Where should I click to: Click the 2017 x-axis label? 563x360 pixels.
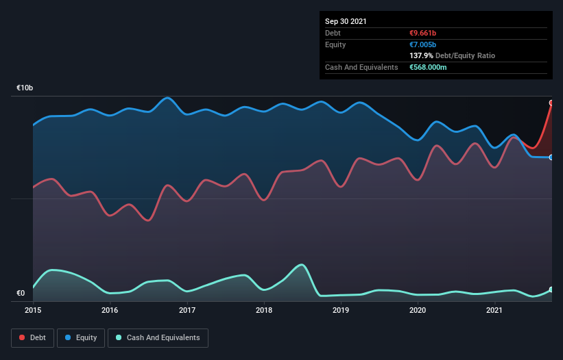(187, 310)
